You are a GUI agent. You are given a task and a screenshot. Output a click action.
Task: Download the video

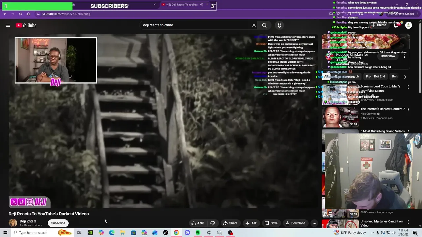coord(295,223)
